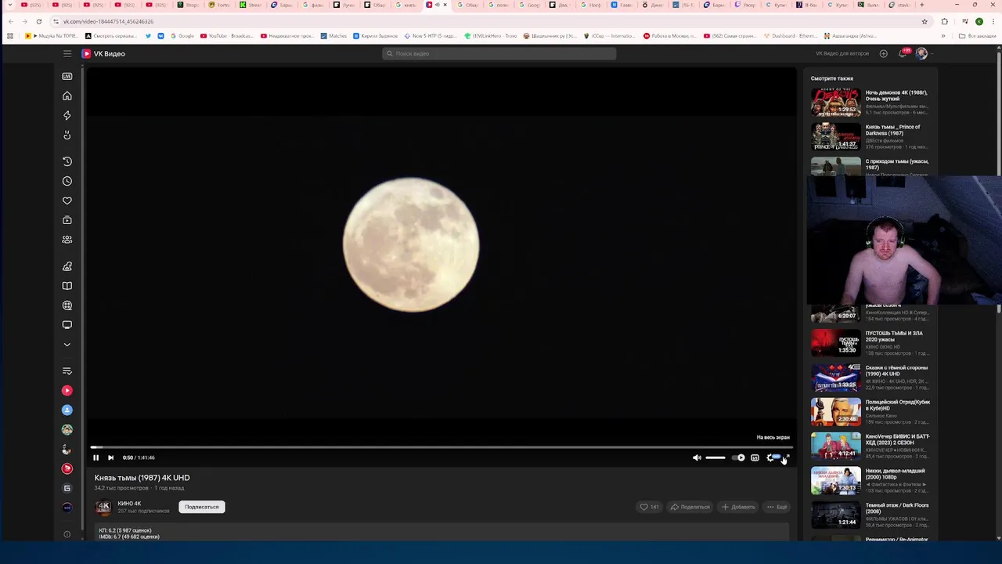Open the globe icon in sidebar
1002x564 pixels.
tap(67, 305)
